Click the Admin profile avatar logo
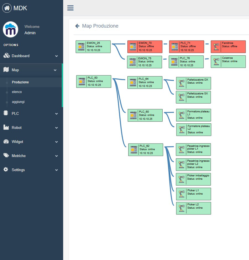Screen dimensions: 249x260 (11, 30)
